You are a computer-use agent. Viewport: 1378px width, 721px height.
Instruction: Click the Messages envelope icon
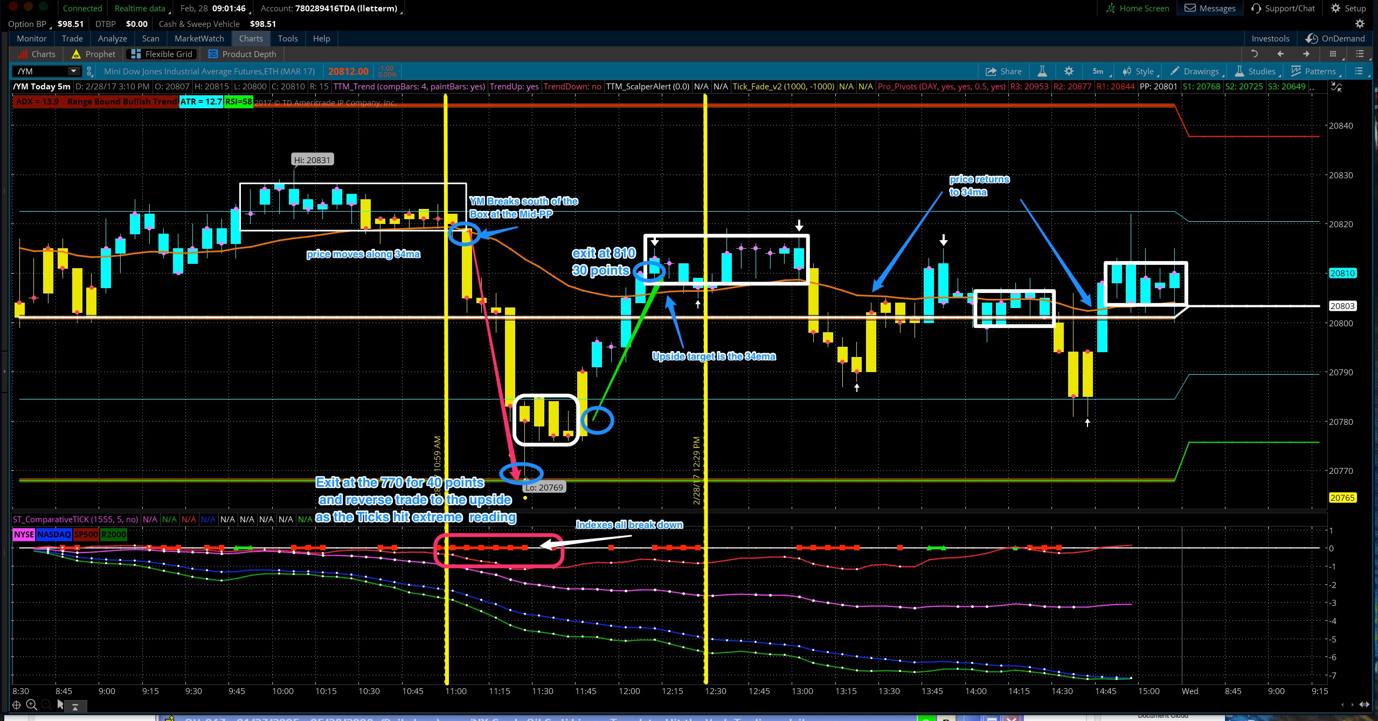1190,8
